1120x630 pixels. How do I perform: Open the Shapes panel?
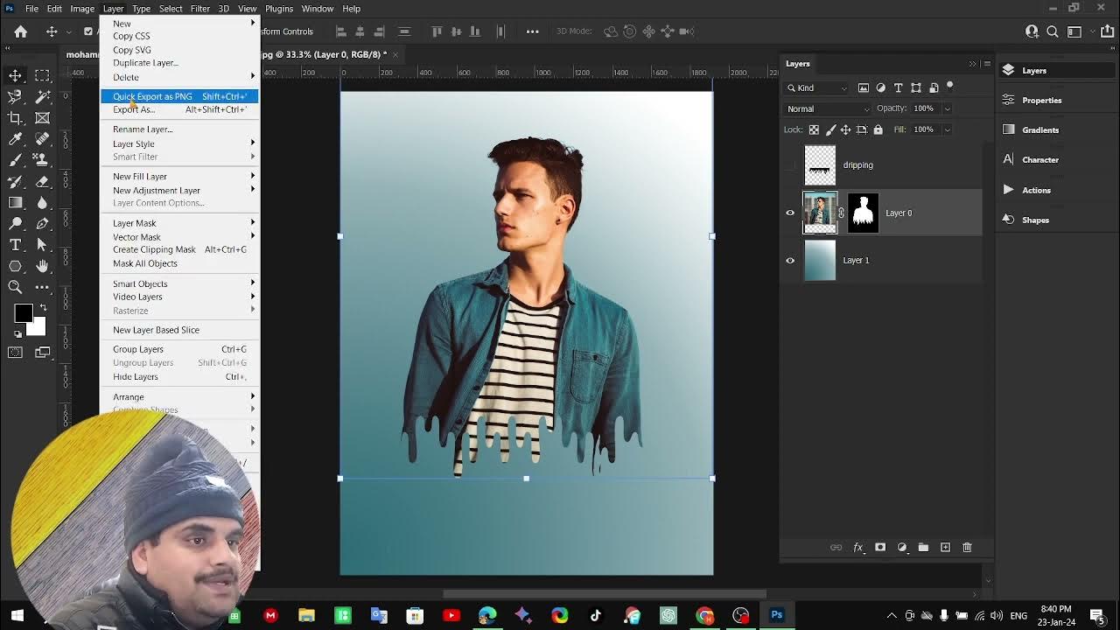[x=1035, y=220]
